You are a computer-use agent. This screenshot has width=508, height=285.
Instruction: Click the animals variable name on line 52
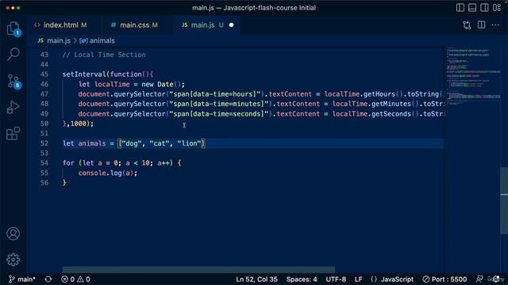pos(92,143)
